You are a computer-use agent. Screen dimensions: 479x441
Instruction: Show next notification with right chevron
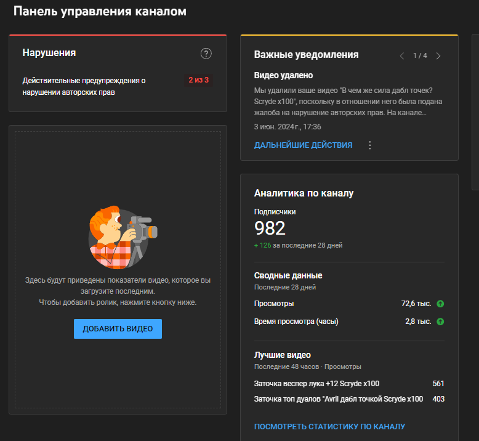click(438, 56)
